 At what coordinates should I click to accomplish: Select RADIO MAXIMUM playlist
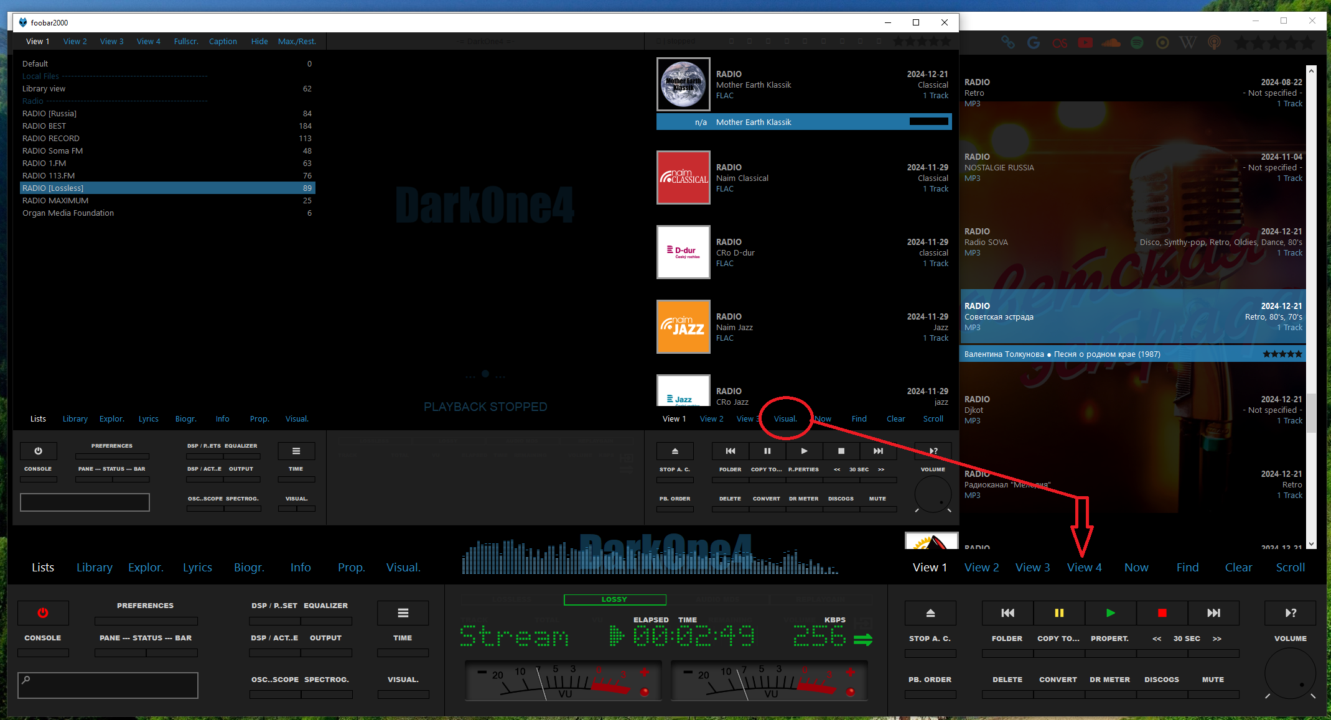click(x=55, y=200)
